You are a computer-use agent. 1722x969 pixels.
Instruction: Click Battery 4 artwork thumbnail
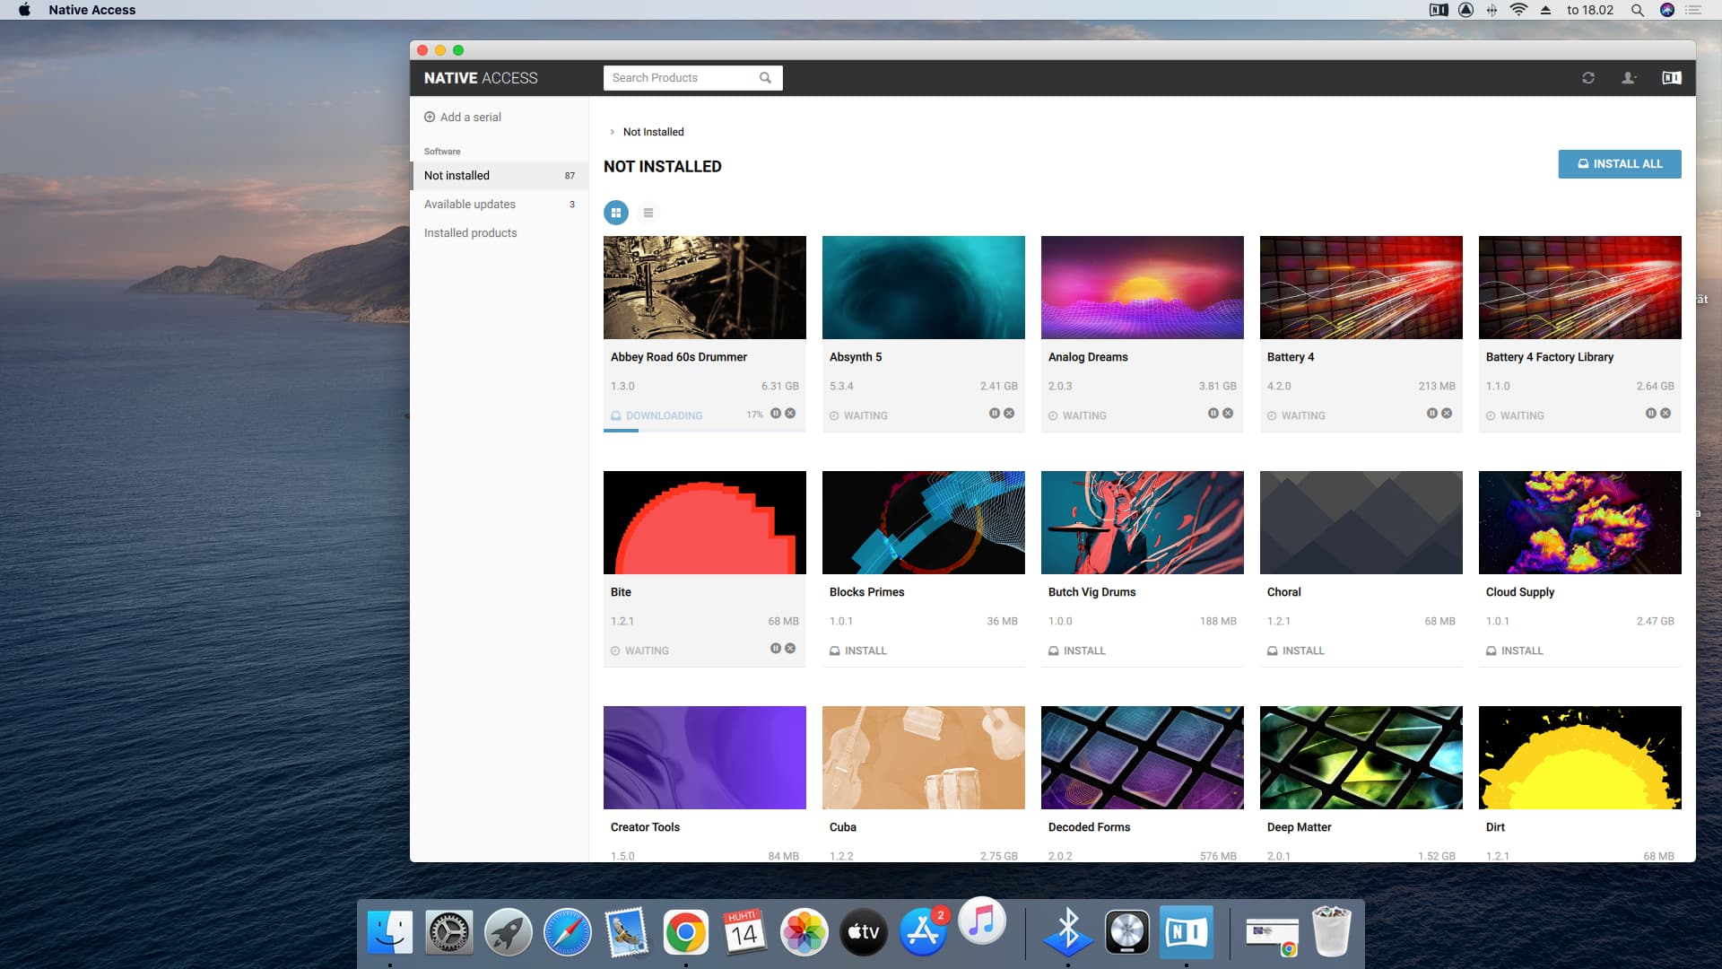point(1361,288)
